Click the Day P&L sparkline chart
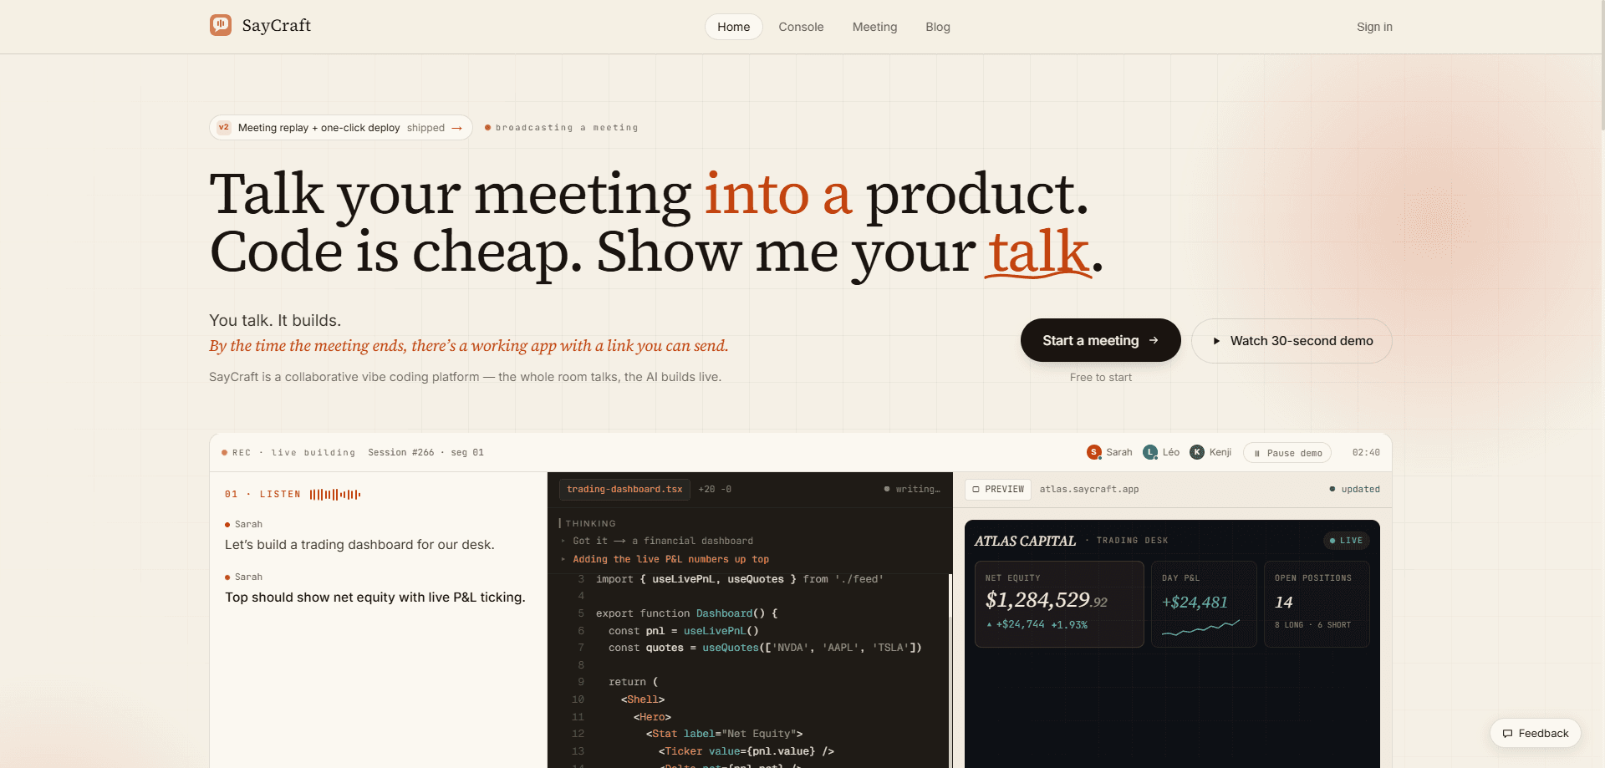 tap(1200, 628)
